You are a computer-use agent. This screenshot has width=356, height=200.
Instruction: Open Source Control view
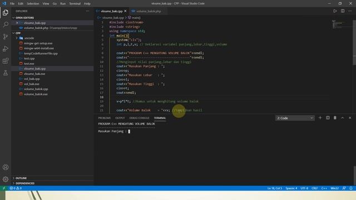click(6, 37)
